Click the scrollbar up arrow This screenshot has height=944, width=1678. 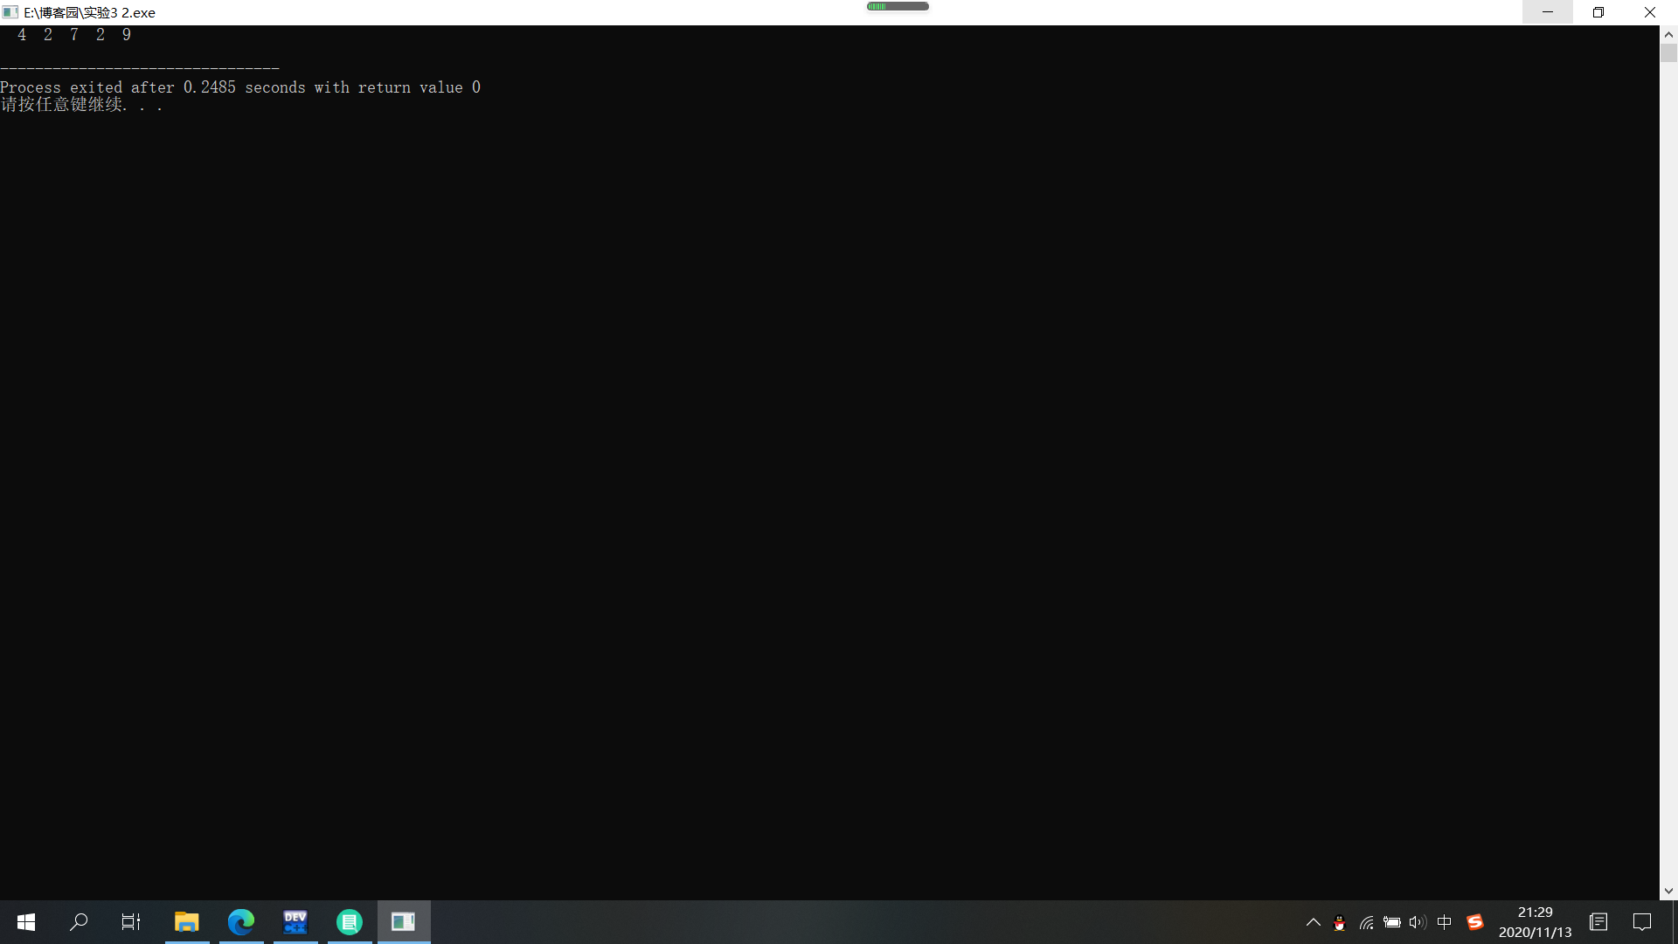pos(1668,35)
